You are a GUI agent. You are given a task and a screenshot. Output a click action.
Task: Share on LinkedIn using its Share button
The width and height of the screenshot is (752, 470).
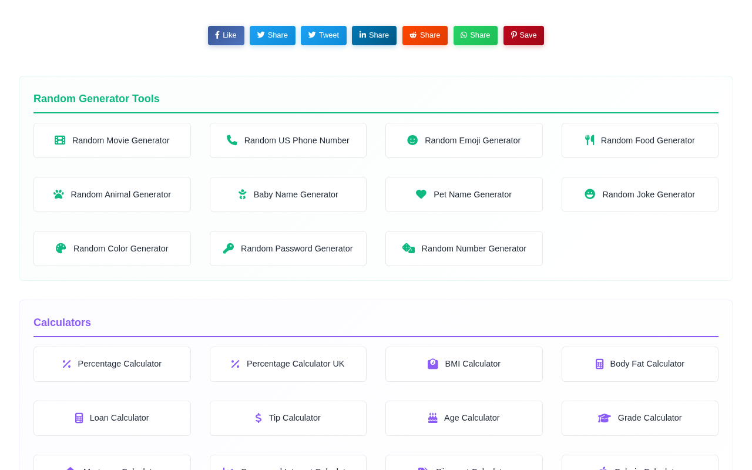click(374, 35)
